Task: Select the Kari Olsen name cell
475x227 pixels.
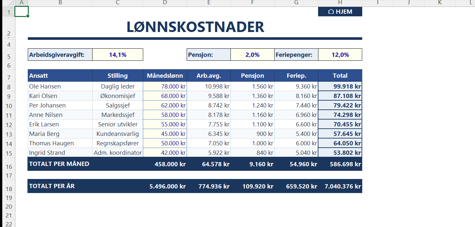Action: tap(60, 96)
